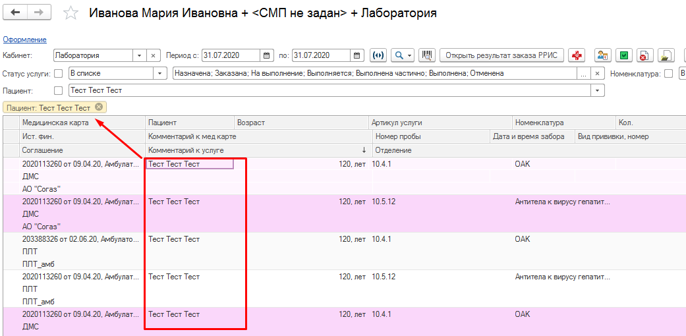
Task: Sort by Медицинская карта column header
Action: coord(55,123)
